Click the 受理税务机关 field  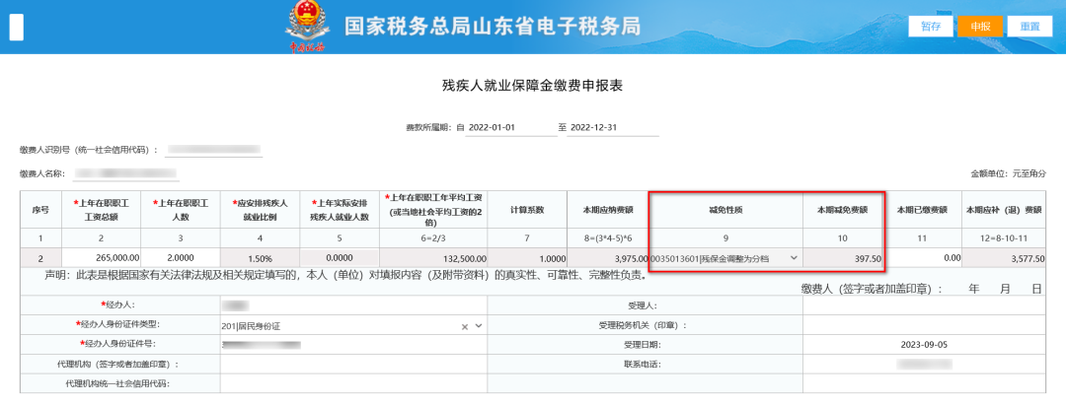(924, 325)
